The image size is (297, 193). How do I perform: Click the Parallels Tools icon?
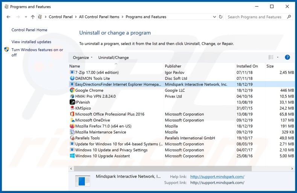pos(72,138)
